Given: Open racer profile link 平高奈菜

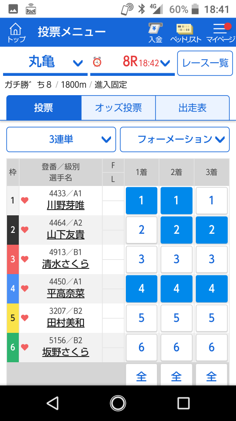Looking at the screenshot, I should (x=66, y=294).
